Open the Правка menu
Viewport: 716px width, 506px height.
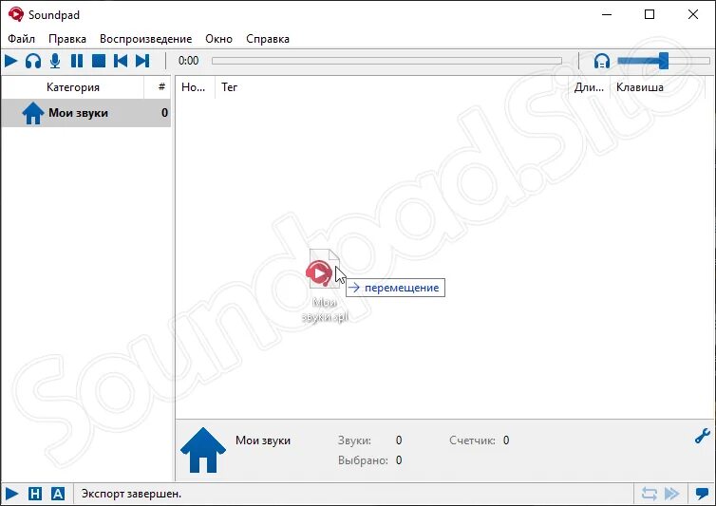pos(67,39)
